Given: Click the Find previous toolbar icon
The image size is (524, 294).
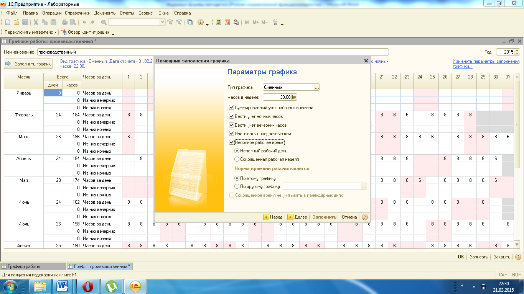Looking at the screenshot, I should (178, 22).
